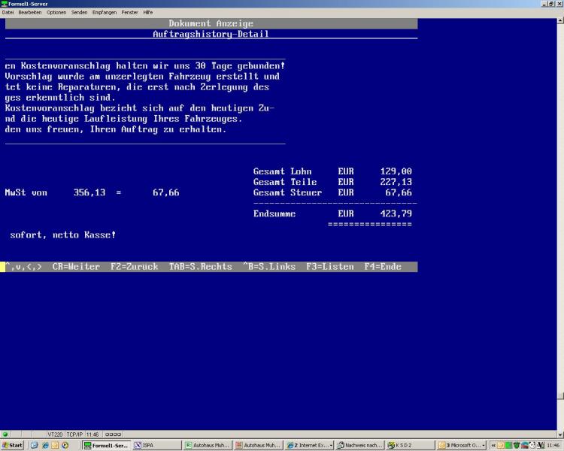Open the Nachweis nach... taskbar window

pos(359,445)
